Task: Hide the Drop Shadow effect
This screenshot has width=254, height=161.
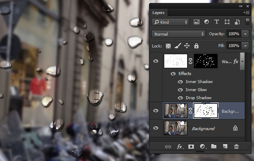Action: [x=180, y=98]
